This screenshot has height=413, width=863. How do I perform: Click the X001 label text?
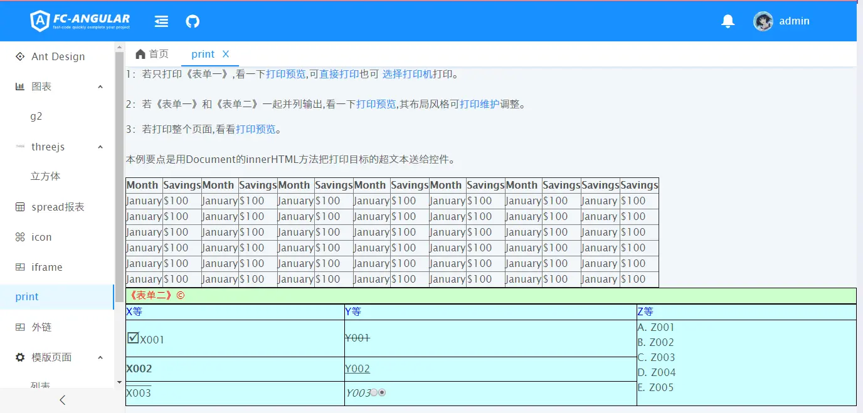[152, 340]
